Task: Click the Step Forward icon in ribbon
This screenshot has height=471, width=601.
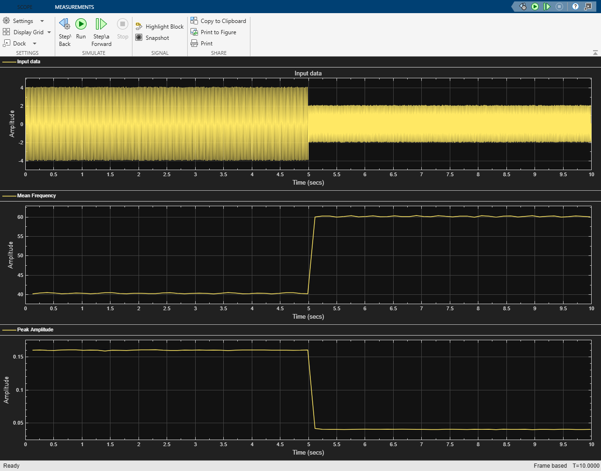Action: pyautogui.click(x=101, y=24)
